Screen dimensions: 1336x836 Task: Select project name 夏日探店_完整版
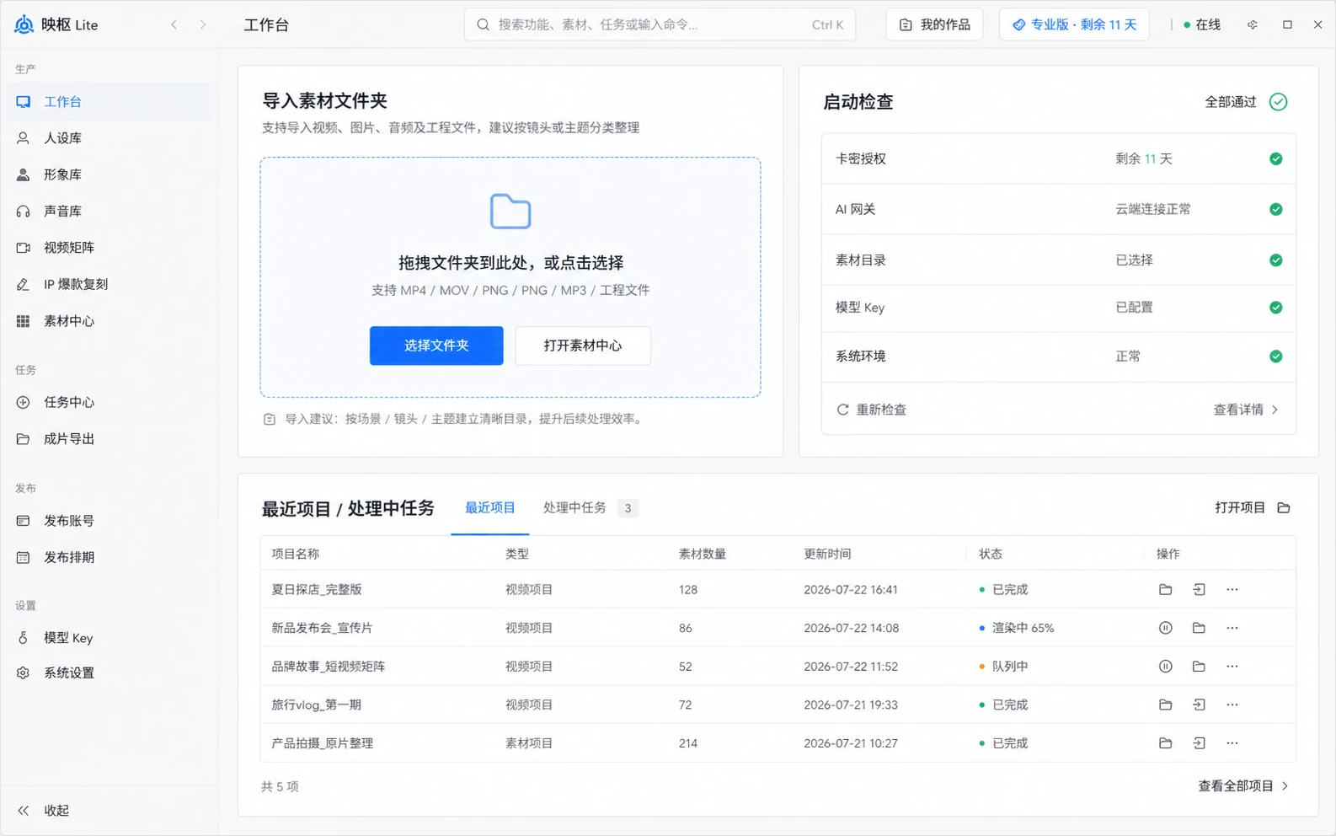(x=316, y=590)
